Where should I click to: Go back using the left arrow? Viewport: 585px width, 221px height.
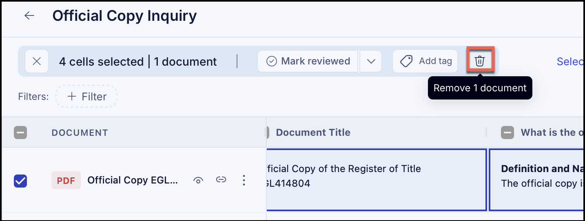(x=29, y=15)
